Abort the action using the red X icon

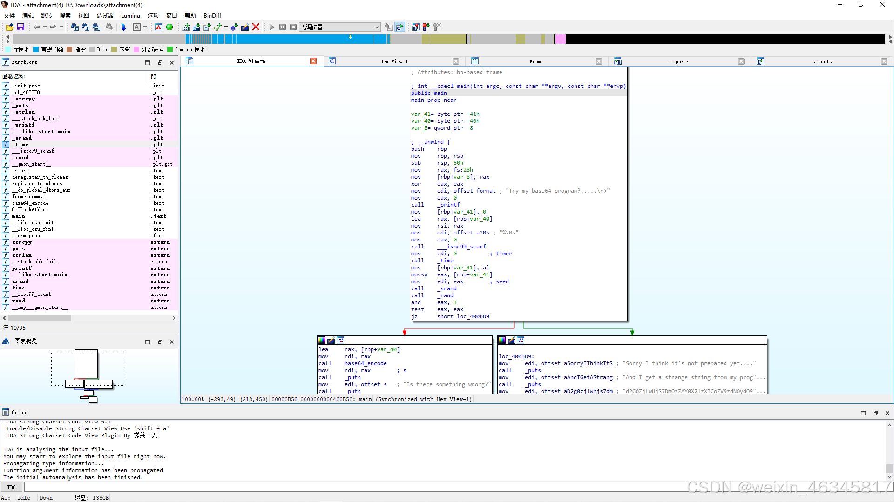pyautogui.click(x=256, y=27)
